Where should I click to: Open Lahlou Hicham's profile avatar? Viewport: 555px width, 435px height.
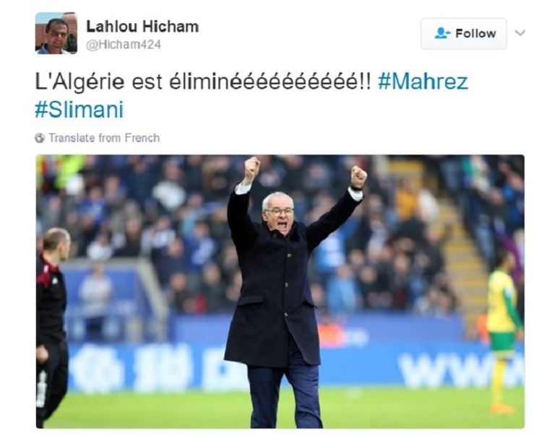(56, 33)
